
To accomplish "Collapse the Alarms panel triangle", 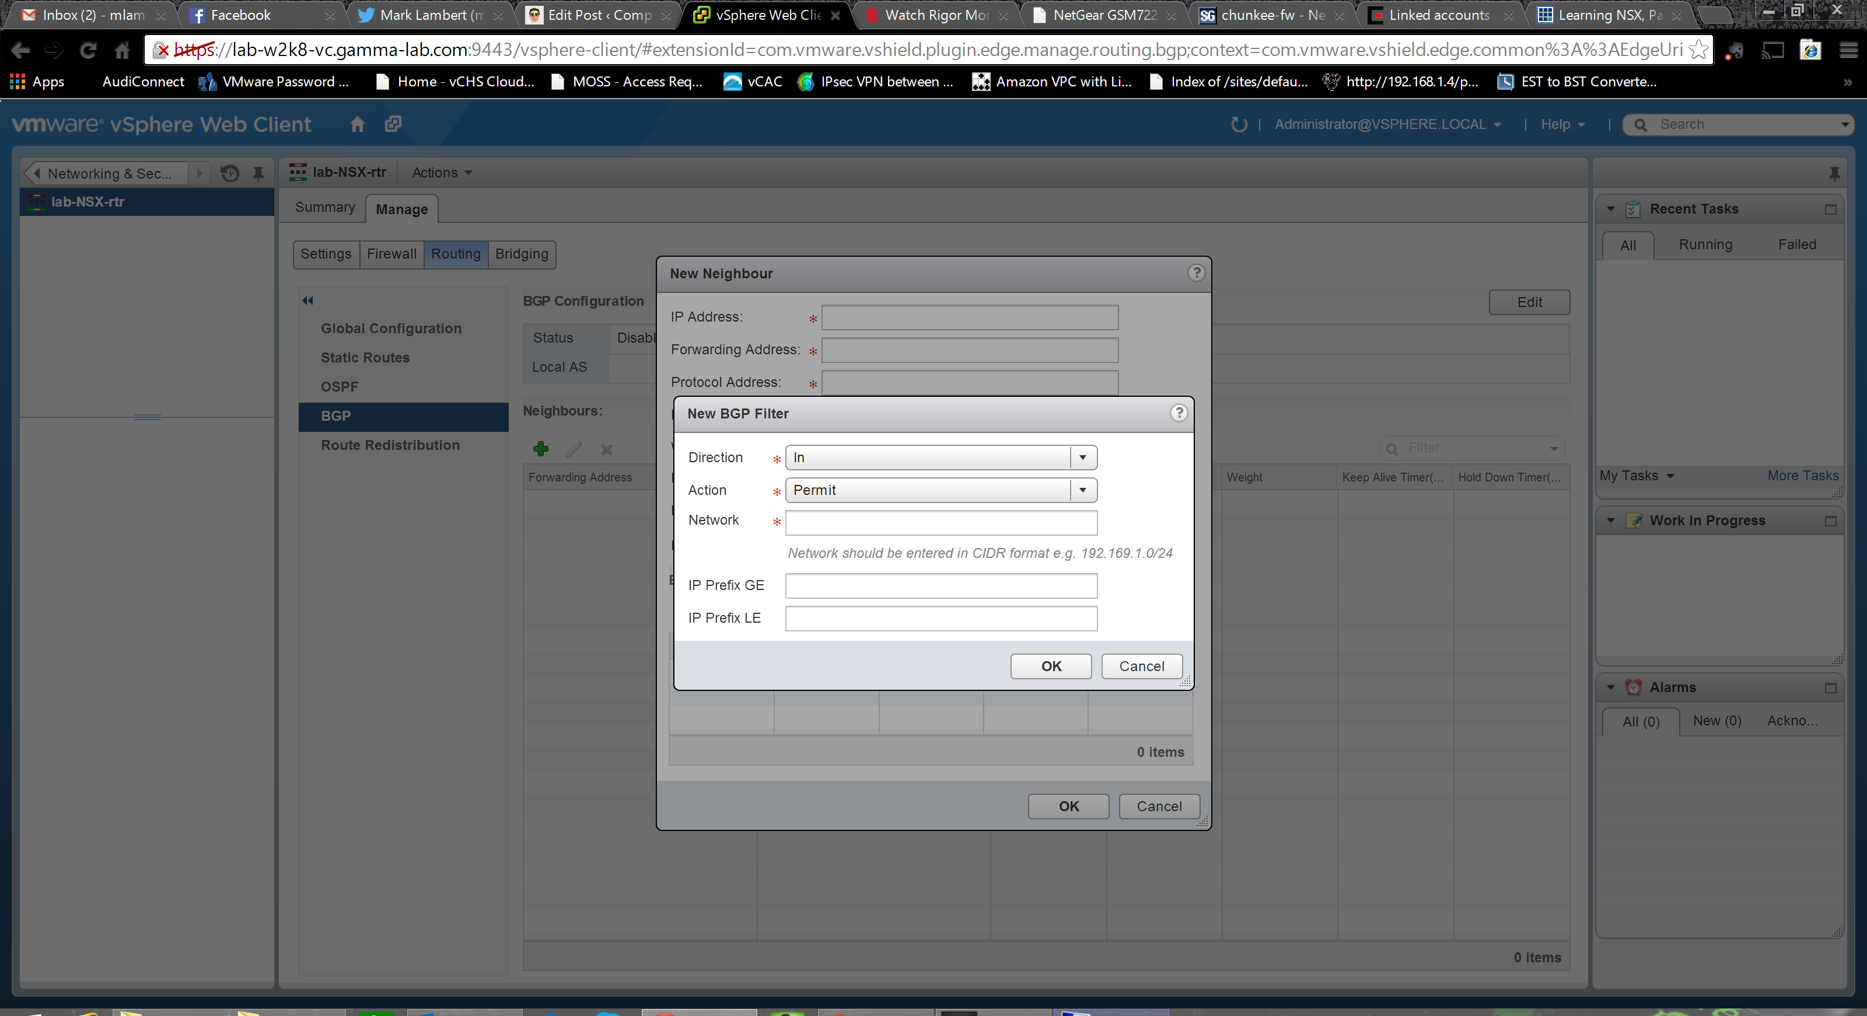I will pyautogui.click(x=1610, y=687).
